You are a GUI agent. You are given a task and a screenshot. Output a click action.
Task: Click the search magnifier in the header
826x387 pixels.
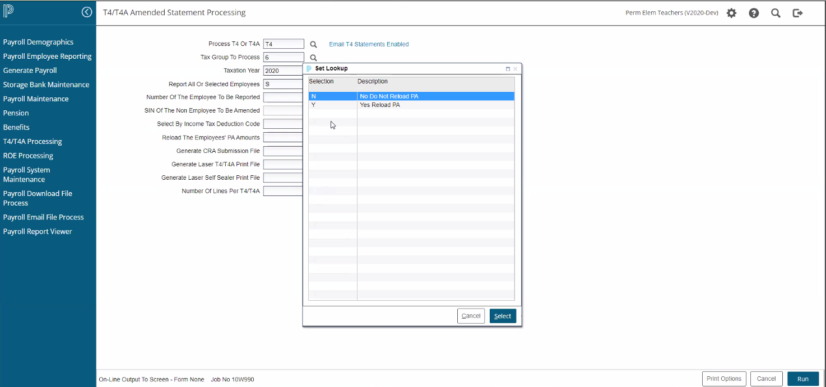776,13
